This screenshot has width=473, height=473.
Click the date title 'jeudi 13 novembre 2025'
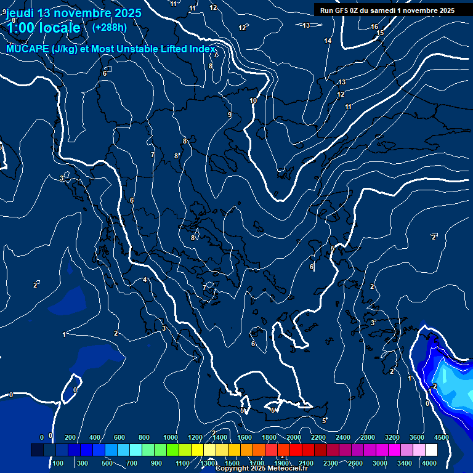pos(74,14)
